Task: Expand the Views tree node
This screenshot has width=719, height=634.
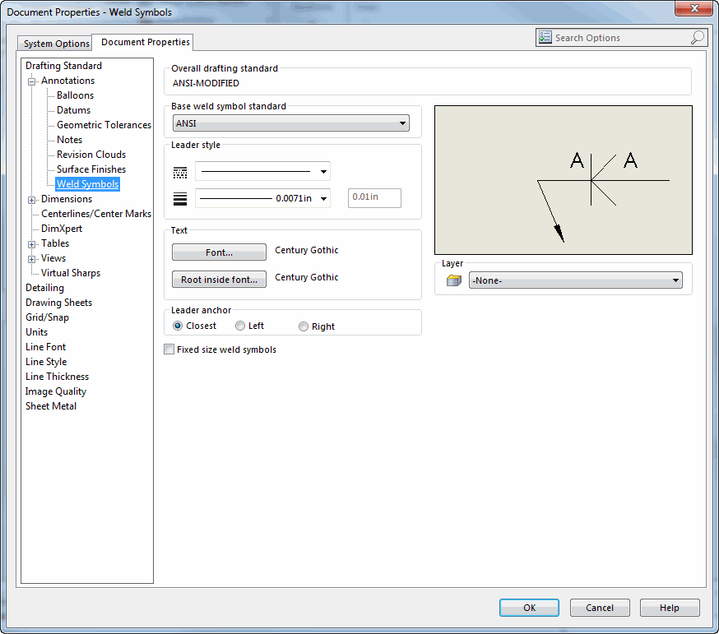Action: (x=31, y=259)
